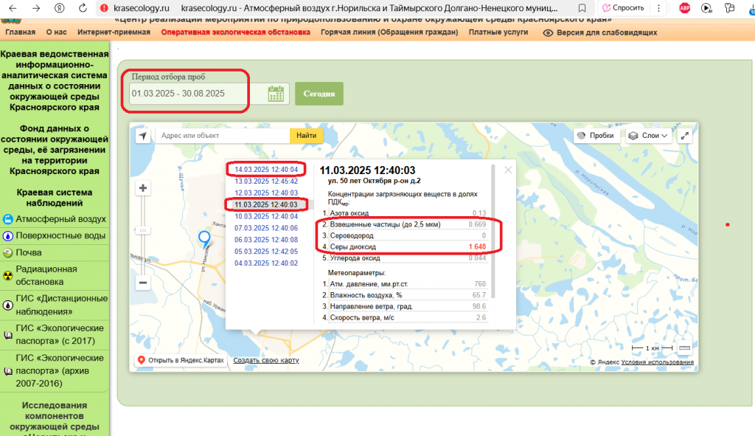Click the browser forward arrow
Image resolution: width=755 pixels, height=436 pixels.
pyautogui.click(x=36, y=7)
